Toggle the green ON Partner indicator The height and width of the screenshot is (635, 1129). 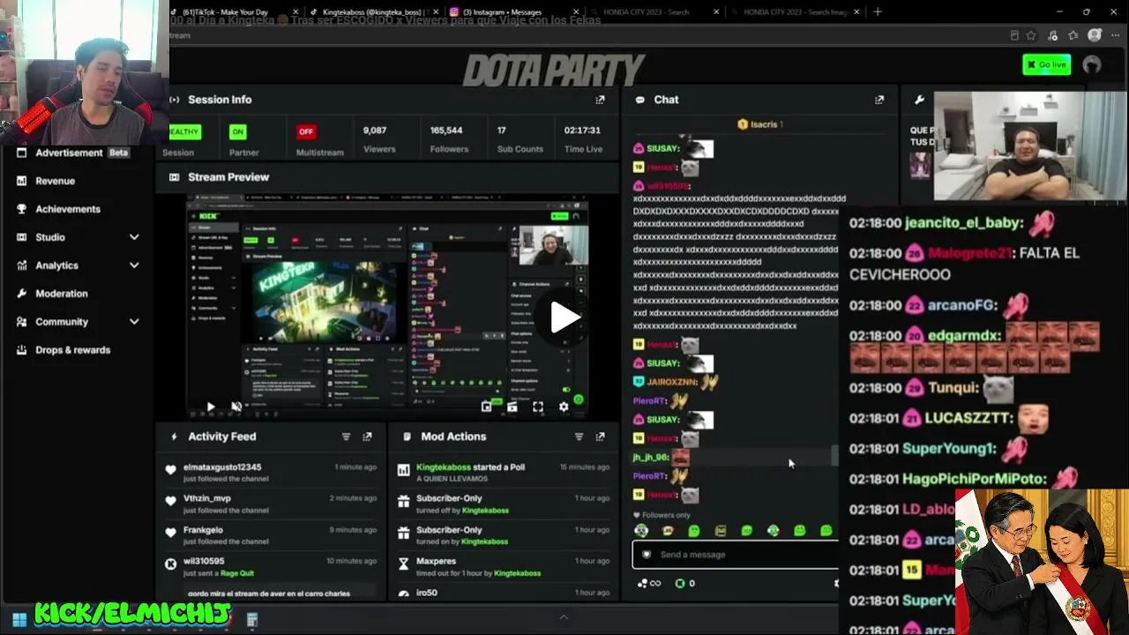coord(237,131)
